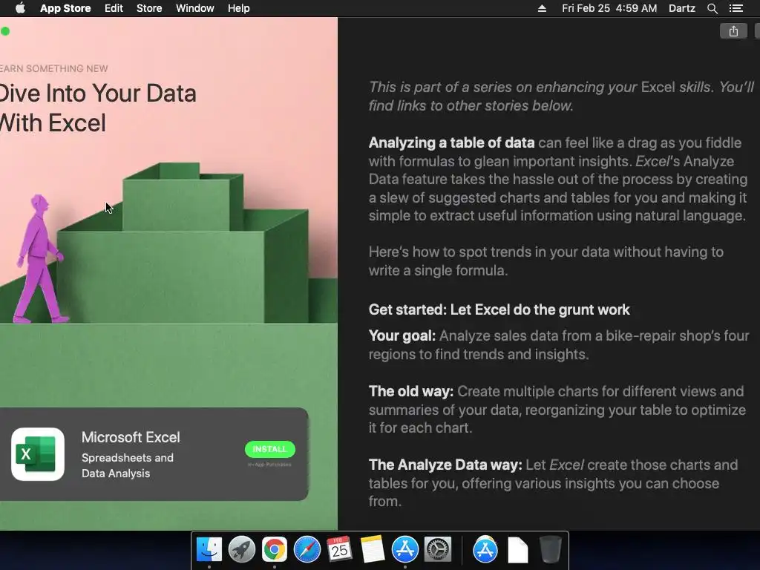Click the Dartz user name in the menu bar
The image size is (760, 570).
681,8
